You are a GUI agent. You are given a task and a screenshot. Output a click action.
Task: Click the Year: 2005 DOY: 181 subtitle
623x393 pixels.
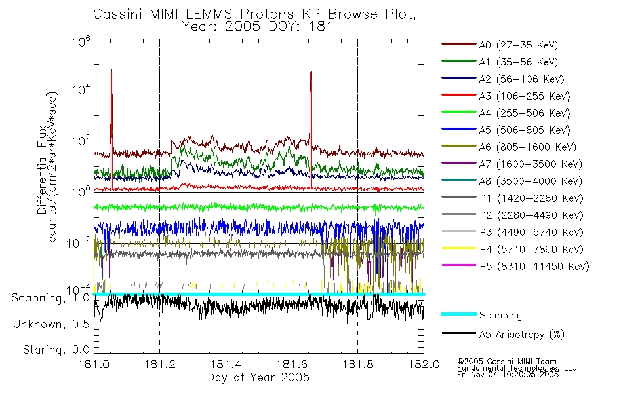[258, 27]
